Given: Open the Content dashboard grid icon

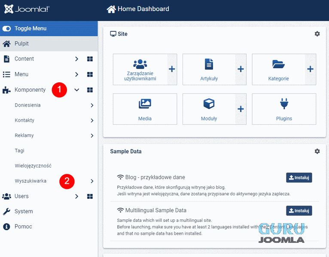Looking at the screenshot, I should click(90, 59).
